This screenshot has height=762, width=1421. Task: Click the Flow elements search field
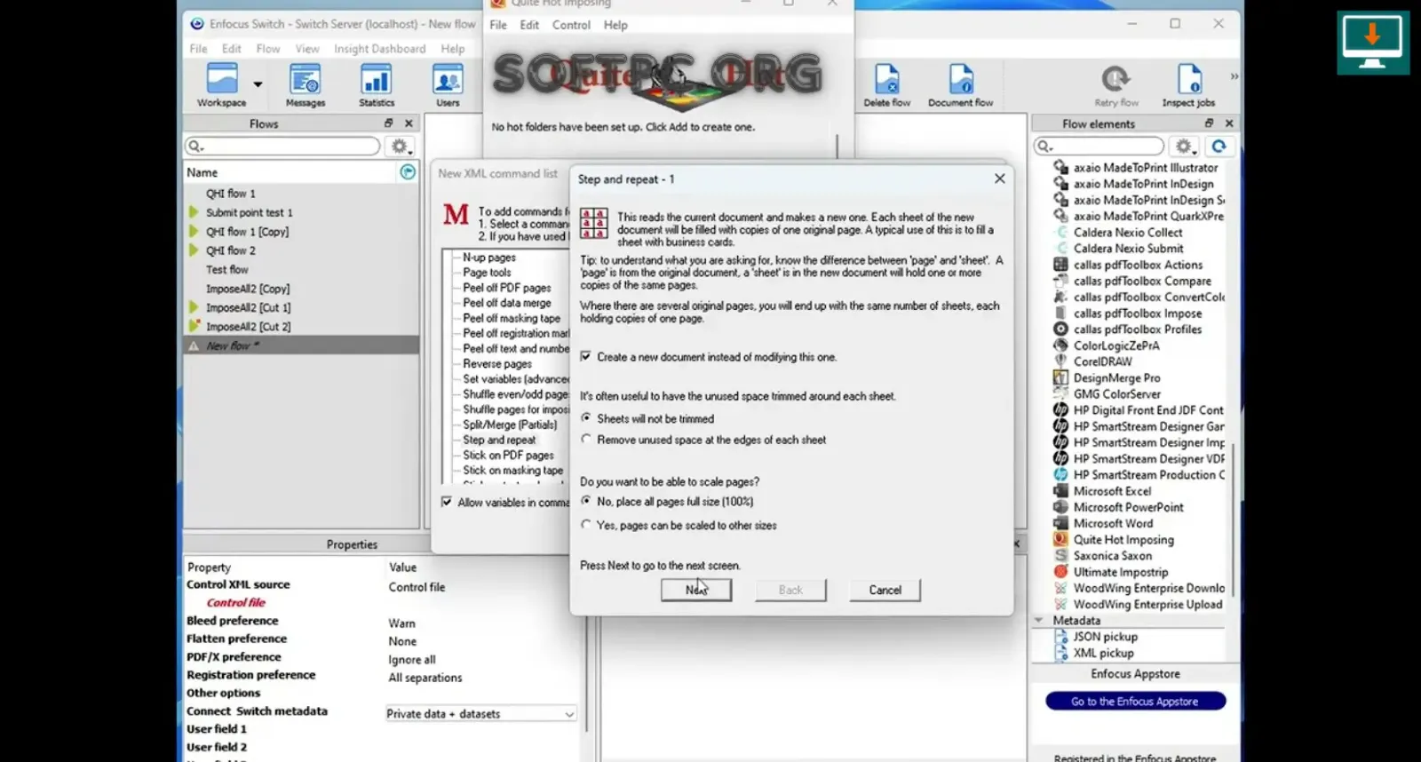click(x=1099, y=147)
